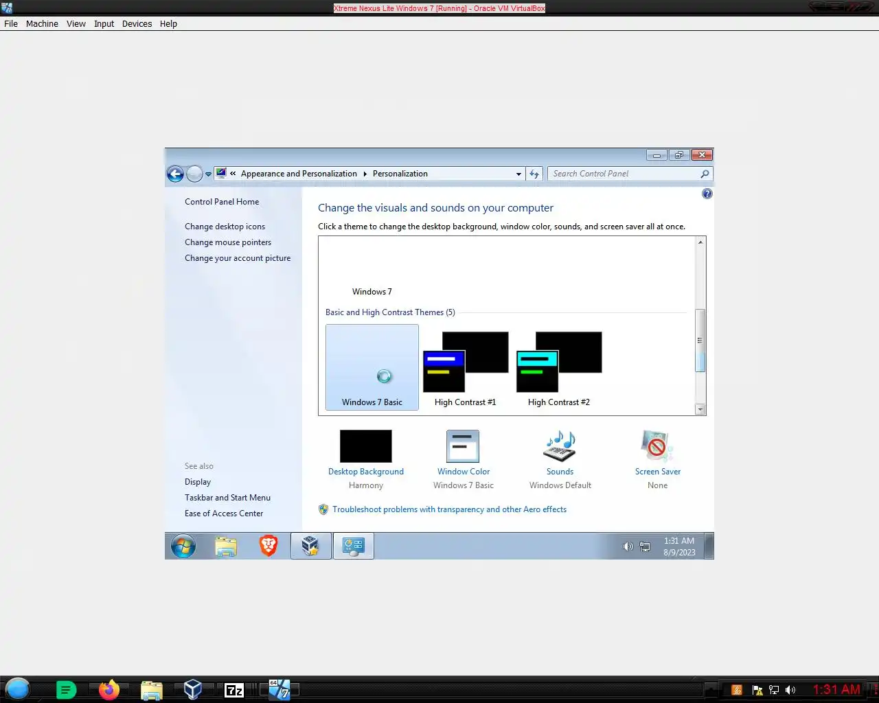
Task: Click Appearance and Personalization breadcrumb
Action: [299, 174]
